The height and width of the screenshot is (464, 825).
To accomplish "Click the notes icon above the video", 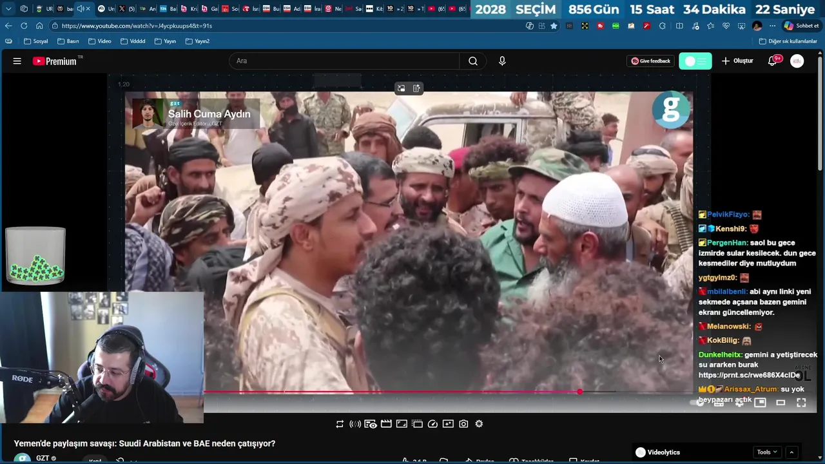I will click(x=416, y=88).
